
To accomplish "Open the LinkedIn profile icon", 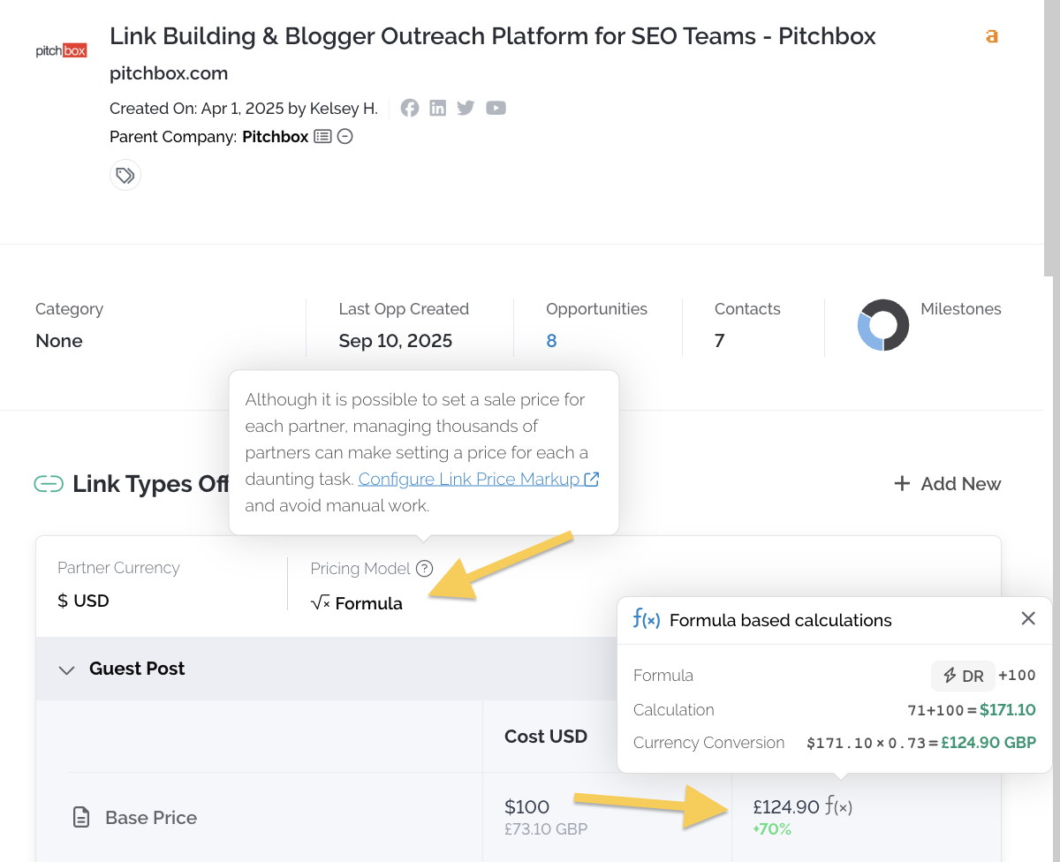I will 437,108.
